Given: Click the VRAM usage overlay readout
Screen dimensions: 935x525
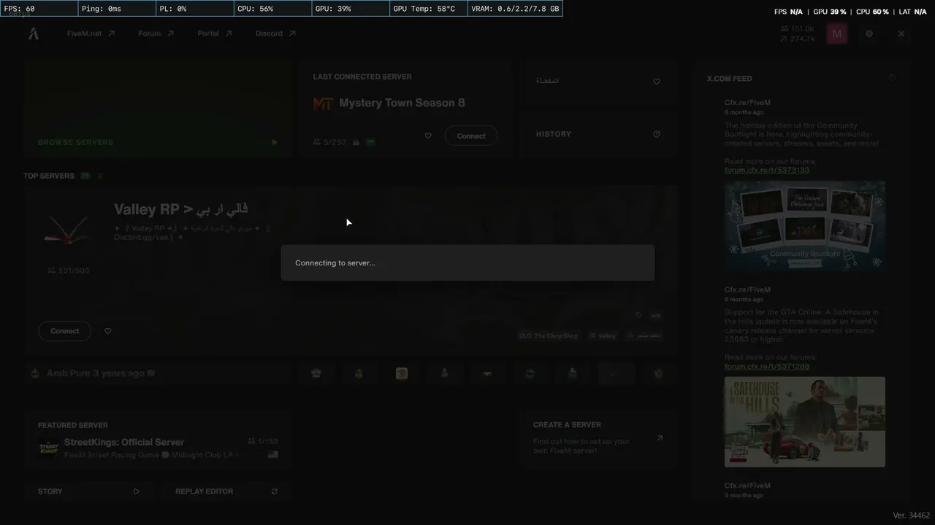Looking at the screenshot, I should point(515,9).
